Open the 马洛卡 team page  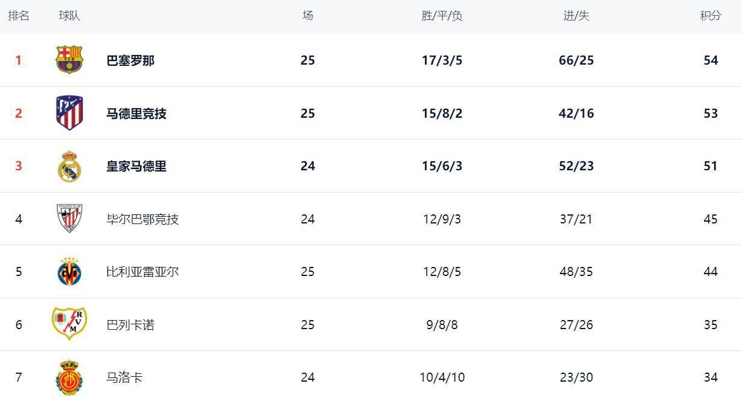(124, 377)
